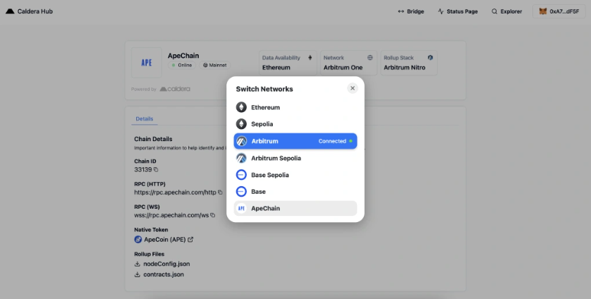Open ApeCoin (APE) external link icon

pyautogui.click(x=190, y=240)
